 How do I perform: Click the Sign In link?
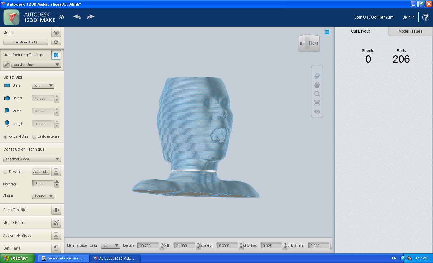point(409,17)
